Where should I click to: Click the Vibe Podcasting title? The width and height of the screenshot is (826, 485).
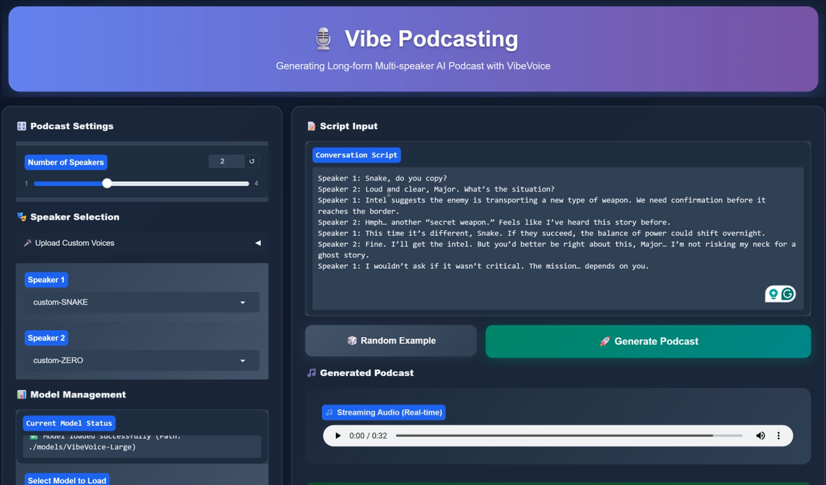pos(431,39)
